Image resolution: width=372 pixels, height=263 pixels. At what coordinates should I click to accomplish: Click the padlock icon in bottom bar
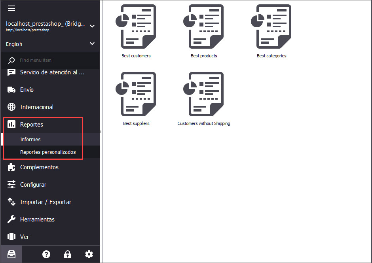tap(68, 254)
